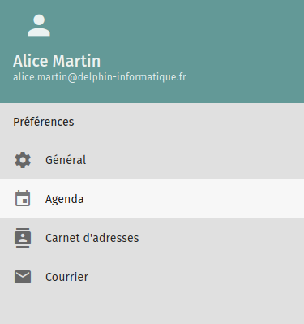Select the Agenda preferences entry
The image size is (304, 324).
coord(152,199)
